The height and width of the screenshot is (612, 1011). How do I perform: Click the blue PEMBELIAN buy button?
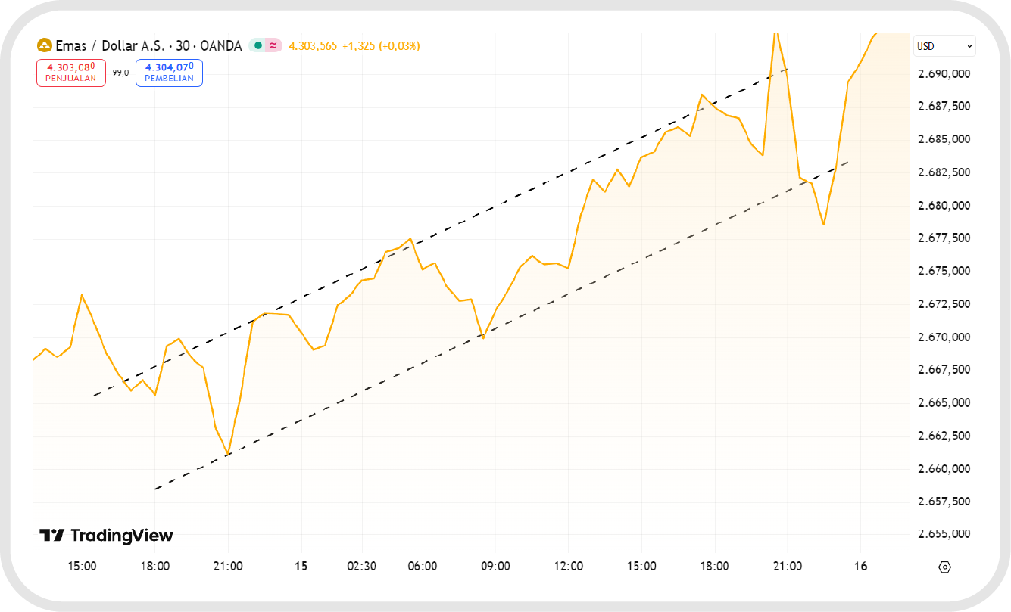[169, 73]
